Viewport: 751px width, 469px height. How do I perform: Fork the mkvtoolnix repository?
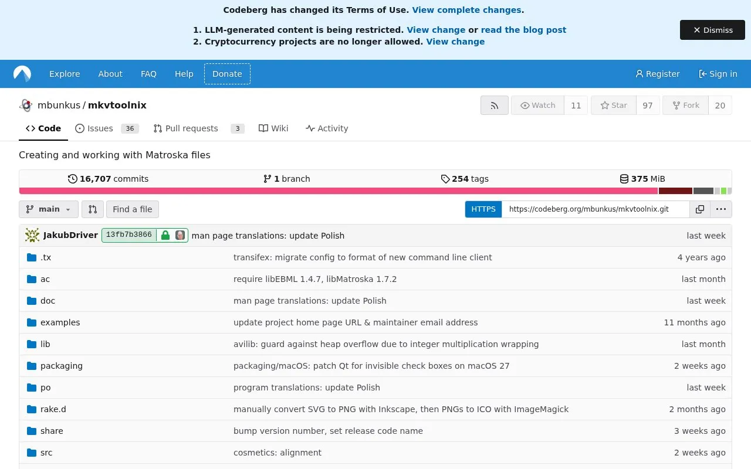[685, 106]
